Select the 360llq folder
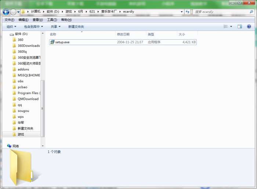Screen dimensions: 257x189 22,52
